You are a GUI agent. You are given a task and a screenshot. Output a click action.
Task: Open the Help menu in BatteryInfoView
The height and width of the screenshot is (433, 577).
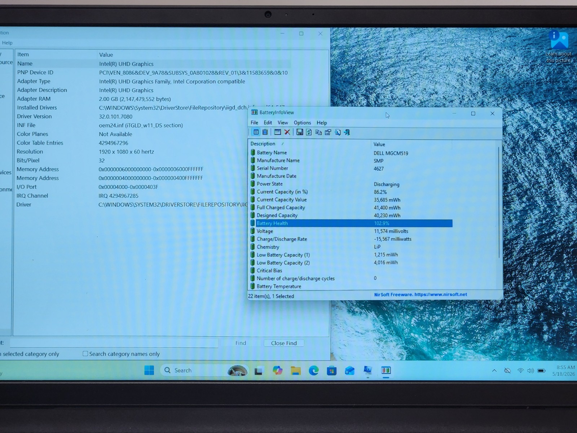322,123
